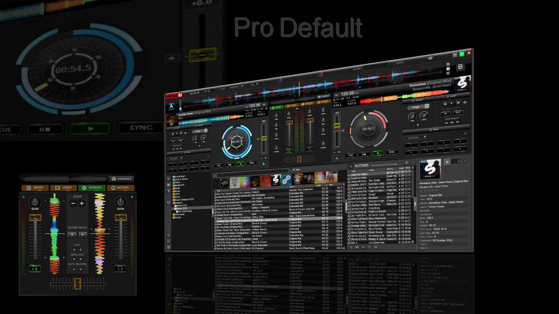This screenshot has width=559, height=314.
Task: Zoom in waveforms with plus in scratch panel
Action: click(x=81, y=203)
